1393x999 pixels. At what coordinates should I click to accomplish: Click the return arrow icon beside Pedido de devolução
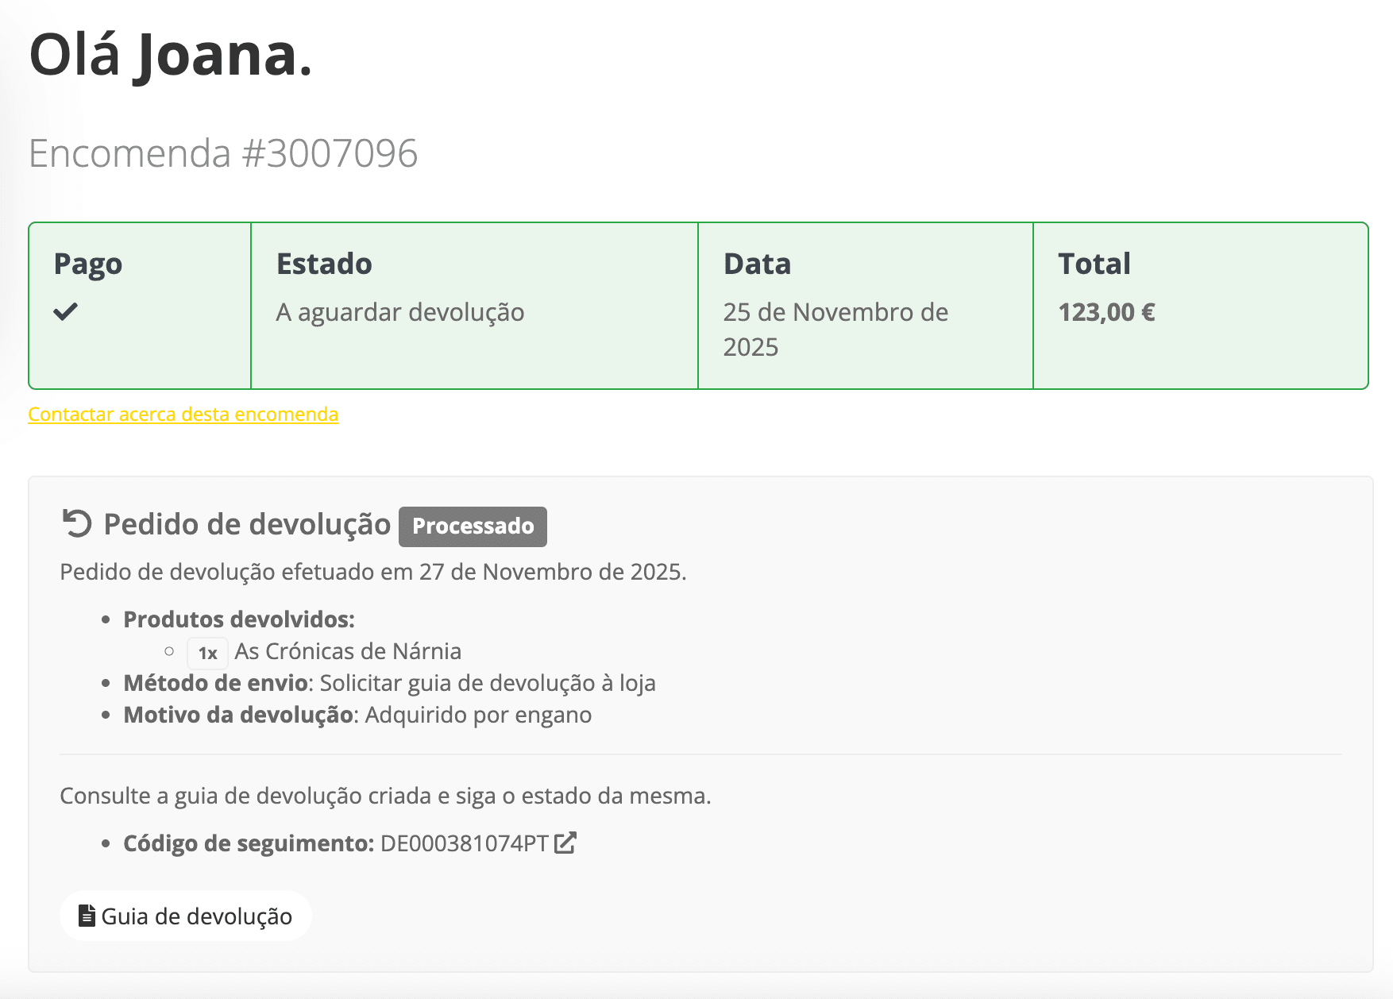pyautogui.click(x=77, y=524)
